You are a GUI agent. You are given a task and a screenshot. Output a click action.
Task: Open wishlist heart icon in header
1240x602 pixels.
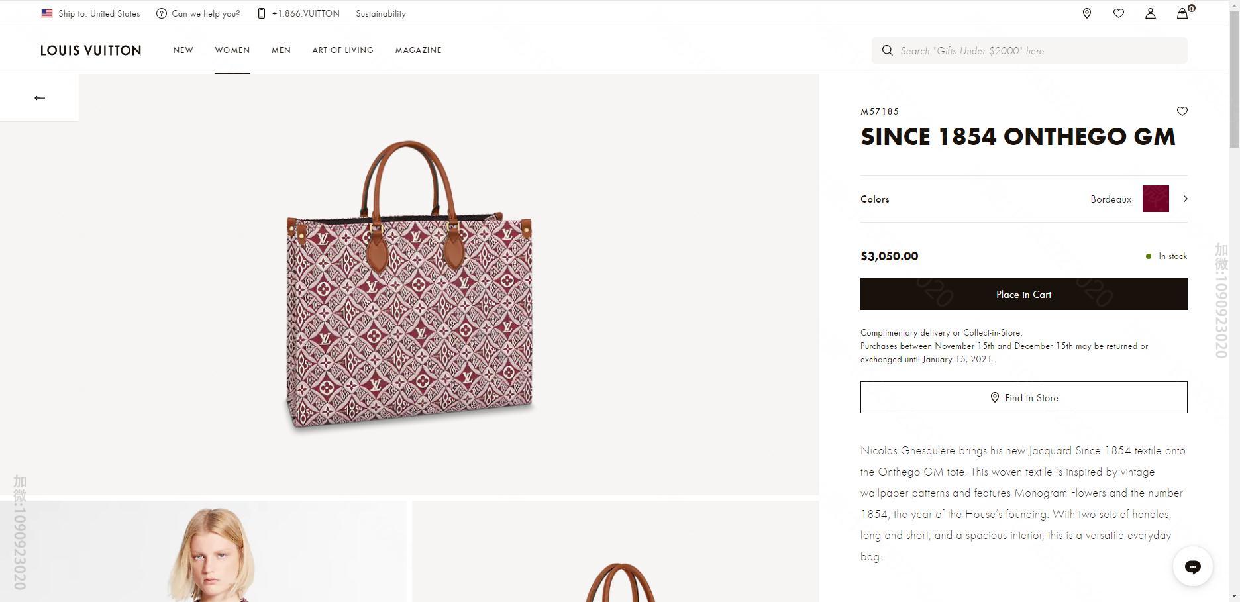1118,13
